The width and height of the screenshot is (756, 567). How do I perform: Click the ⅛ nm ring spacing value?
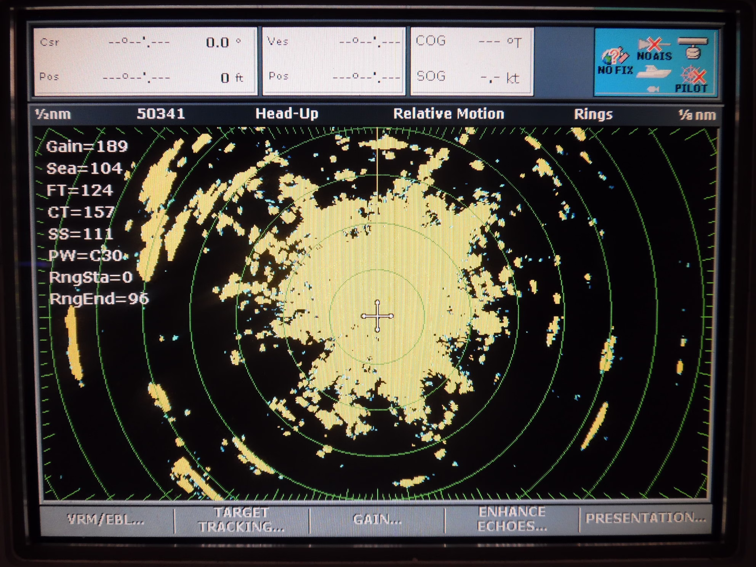(697, 115)
